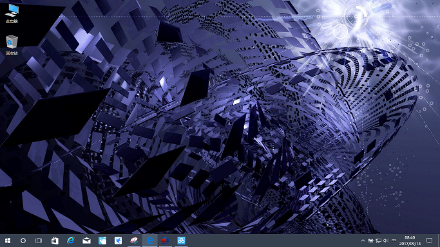This screenshot has width=440, height=247.
Task: Click the Show Desktop strip
Action: click(439, 241)
